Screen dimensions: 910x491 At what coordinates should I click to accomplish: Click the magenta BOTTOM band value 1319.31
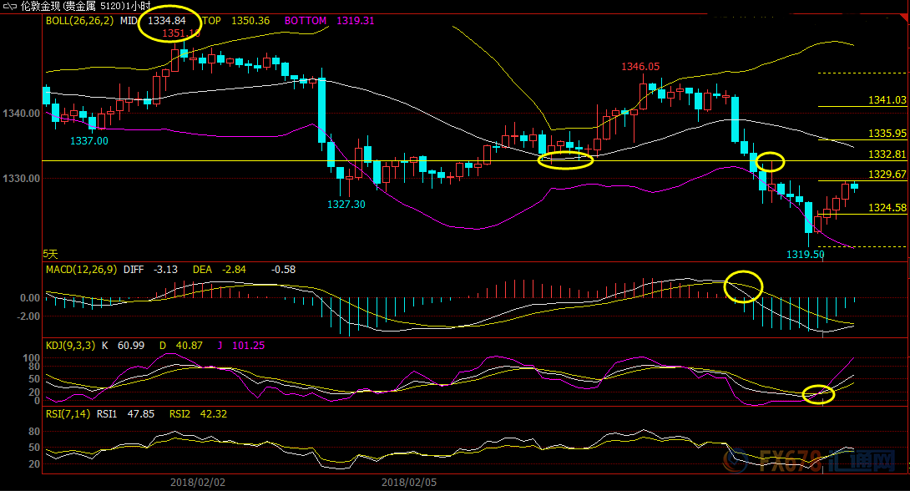coord(356,21)
